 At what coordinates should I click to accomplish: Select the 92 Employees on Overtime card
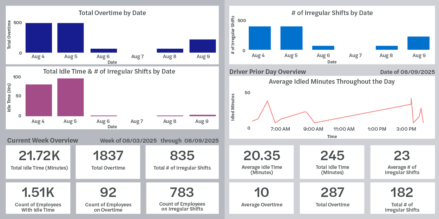point(108,198)
